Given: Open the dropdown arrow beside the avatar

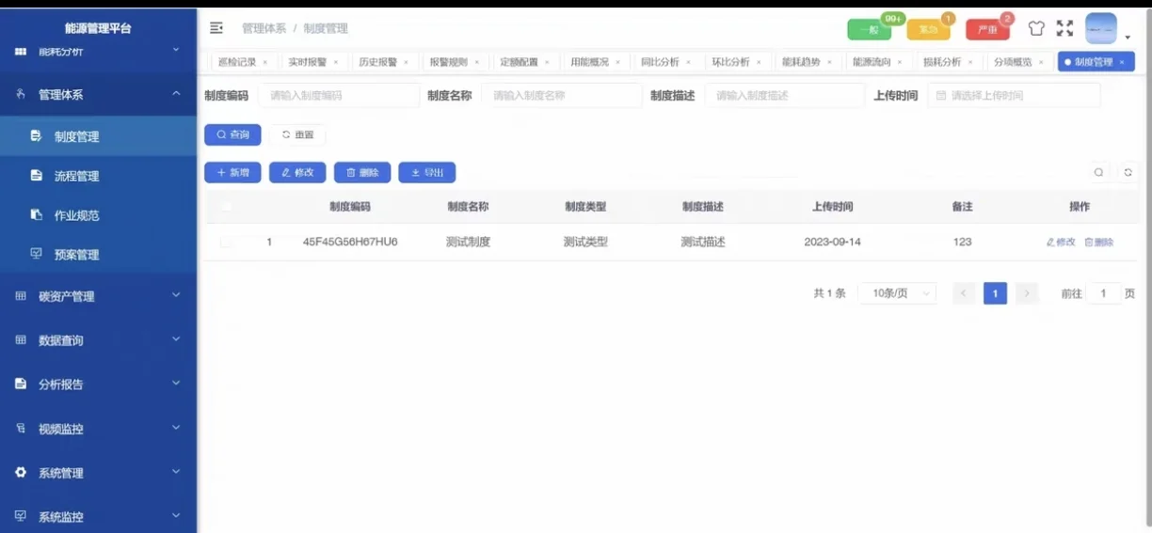Looking at the screenshot, I should [1128, 38].
